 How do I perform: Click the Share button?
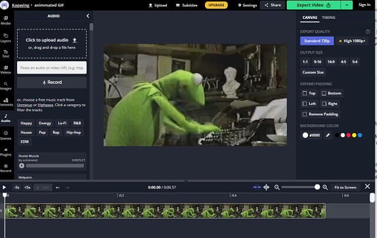point(272,5)
